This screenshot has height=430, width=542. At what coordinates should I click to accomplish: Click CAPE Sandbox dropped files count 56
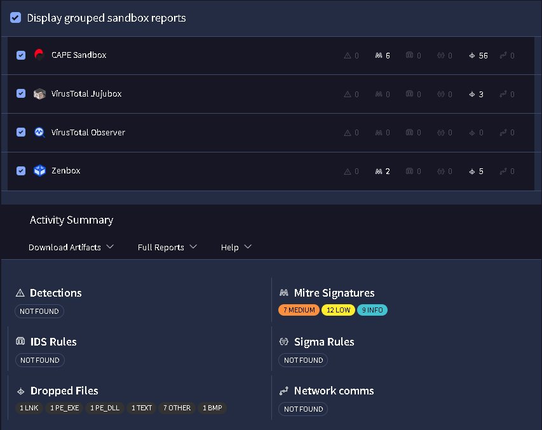[x=484, y=56]
